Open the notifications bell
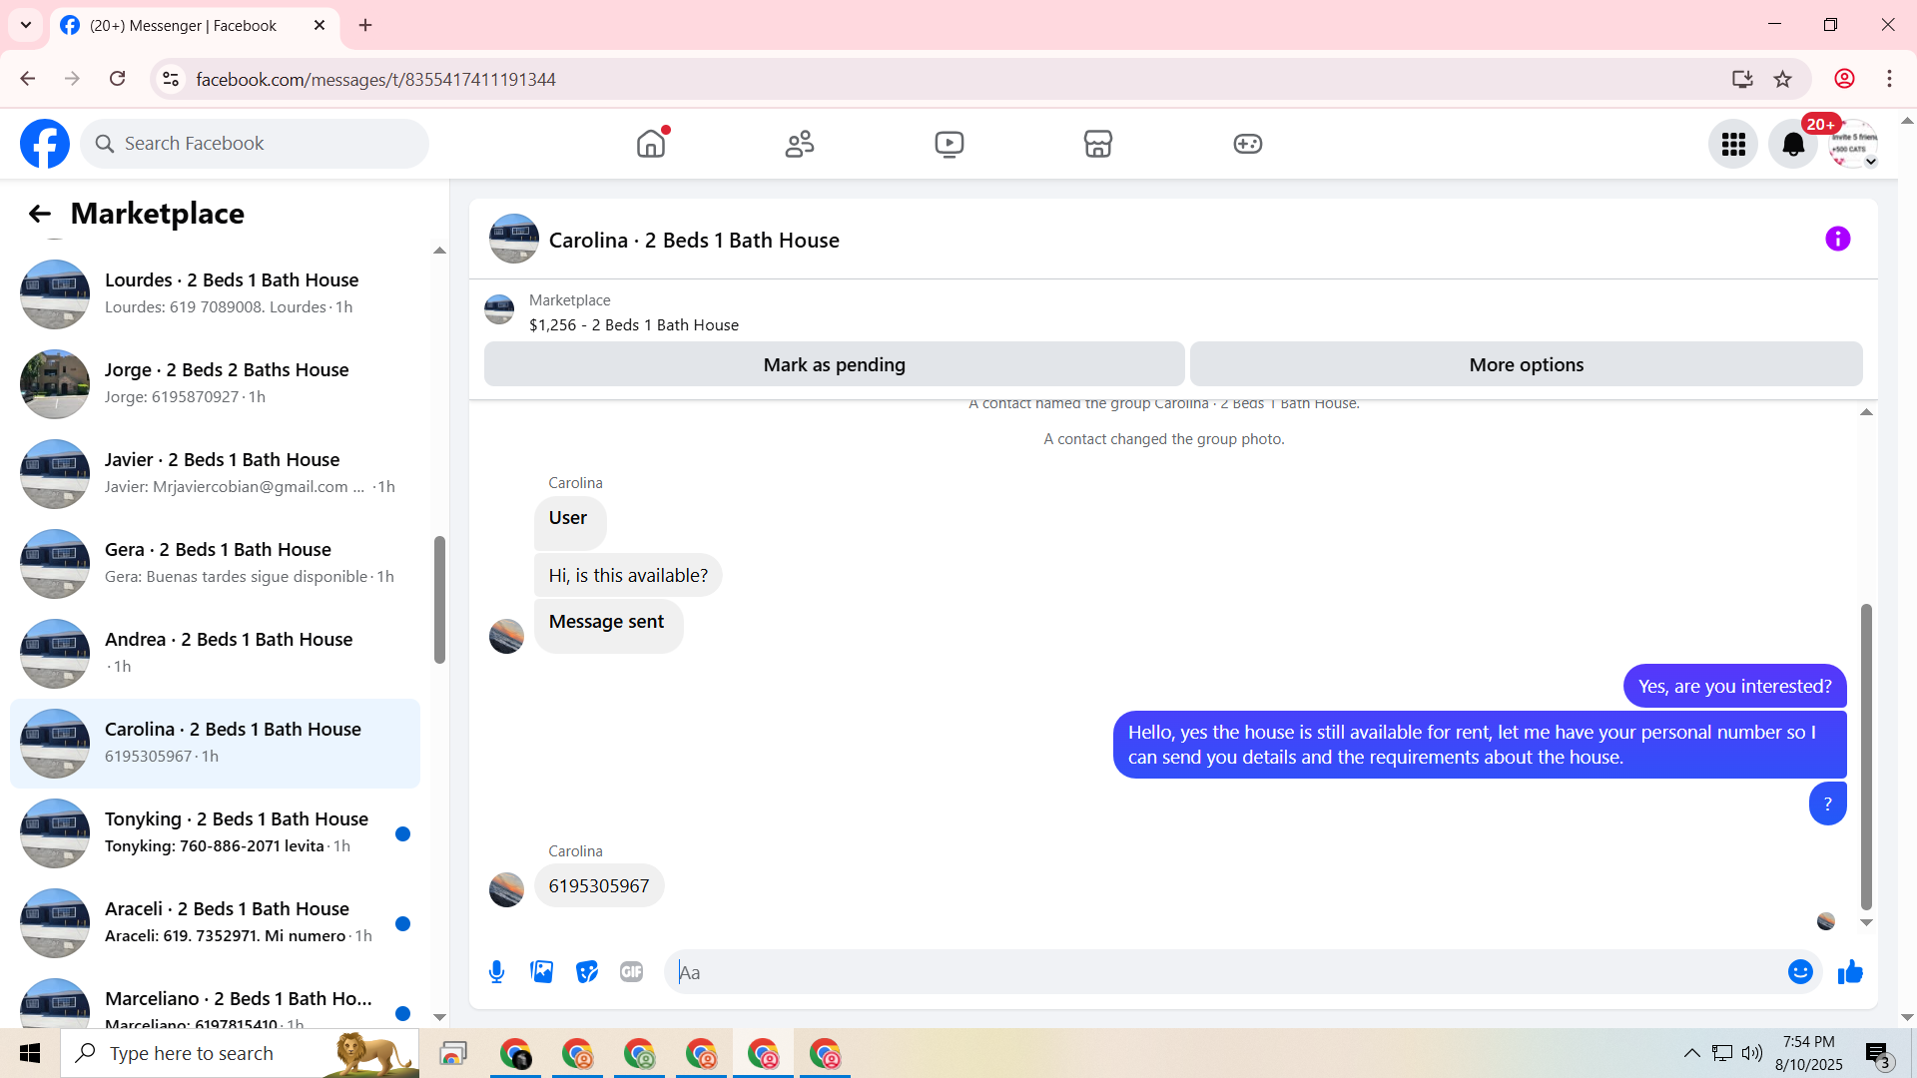Screen dimensions: 1917x1078 [1793, 145]
